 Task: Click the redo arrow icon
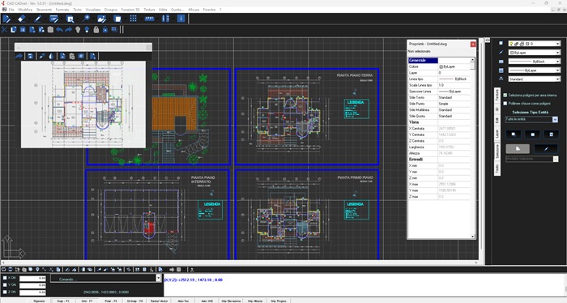coord(68,30)
